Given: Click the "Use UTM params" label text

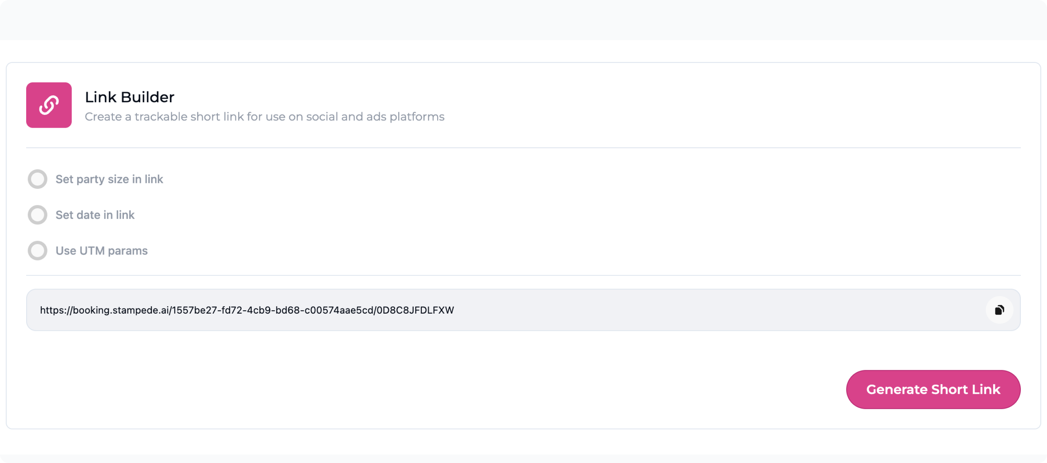Looking at the screenshot, I should 101,250.
